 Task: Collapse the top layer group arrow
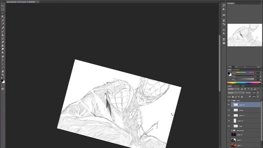(x=232, y=100)
